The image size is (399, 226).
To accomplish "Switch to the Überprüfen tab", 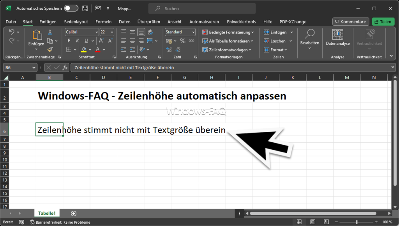I will click(149, 22).
